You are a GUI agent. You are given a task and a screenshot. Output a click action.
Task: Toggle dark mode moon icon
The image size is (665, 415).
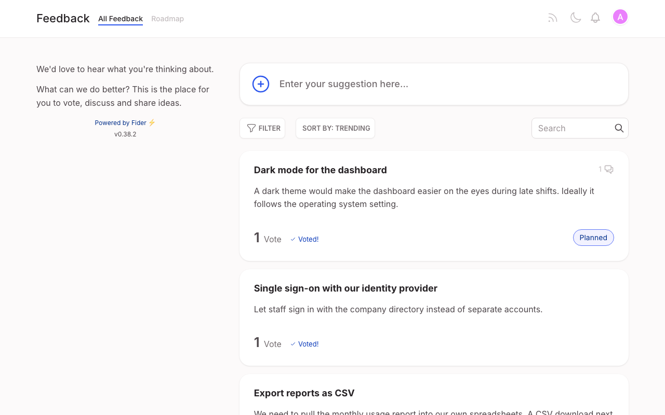576,18
